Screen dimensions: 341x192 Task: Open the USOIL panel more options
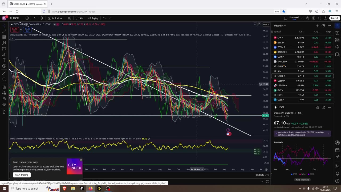click(330, 107)
